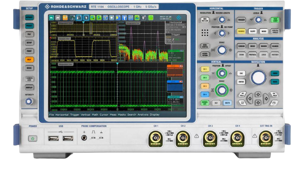Push the SLOPE trigger button
Viewport: 304px width, 171px height.
coord(253,31)
